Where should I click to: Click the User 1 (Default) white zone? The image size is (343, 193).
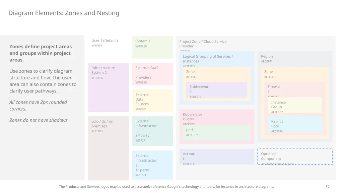(x=109, y=48)
